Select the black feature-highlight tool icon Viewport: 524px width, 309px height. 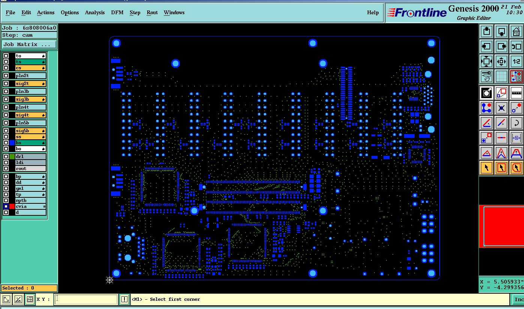(x=487, y=92)
